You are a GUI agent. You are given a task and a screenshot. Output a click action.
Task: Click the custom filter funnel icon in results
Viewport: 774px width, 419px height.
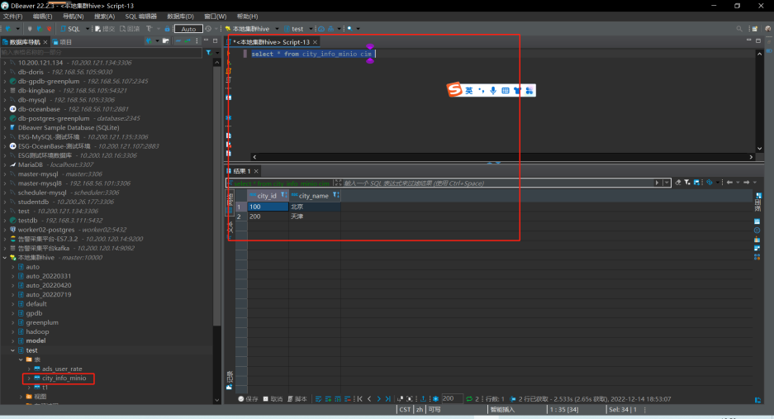click(x=687, y=183)
